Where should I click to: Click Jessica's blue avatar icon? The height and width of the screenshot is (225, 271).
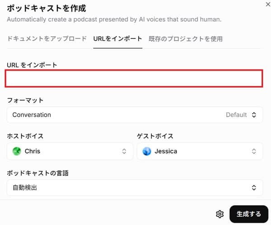pyautogui.click(x=146, y=151)
